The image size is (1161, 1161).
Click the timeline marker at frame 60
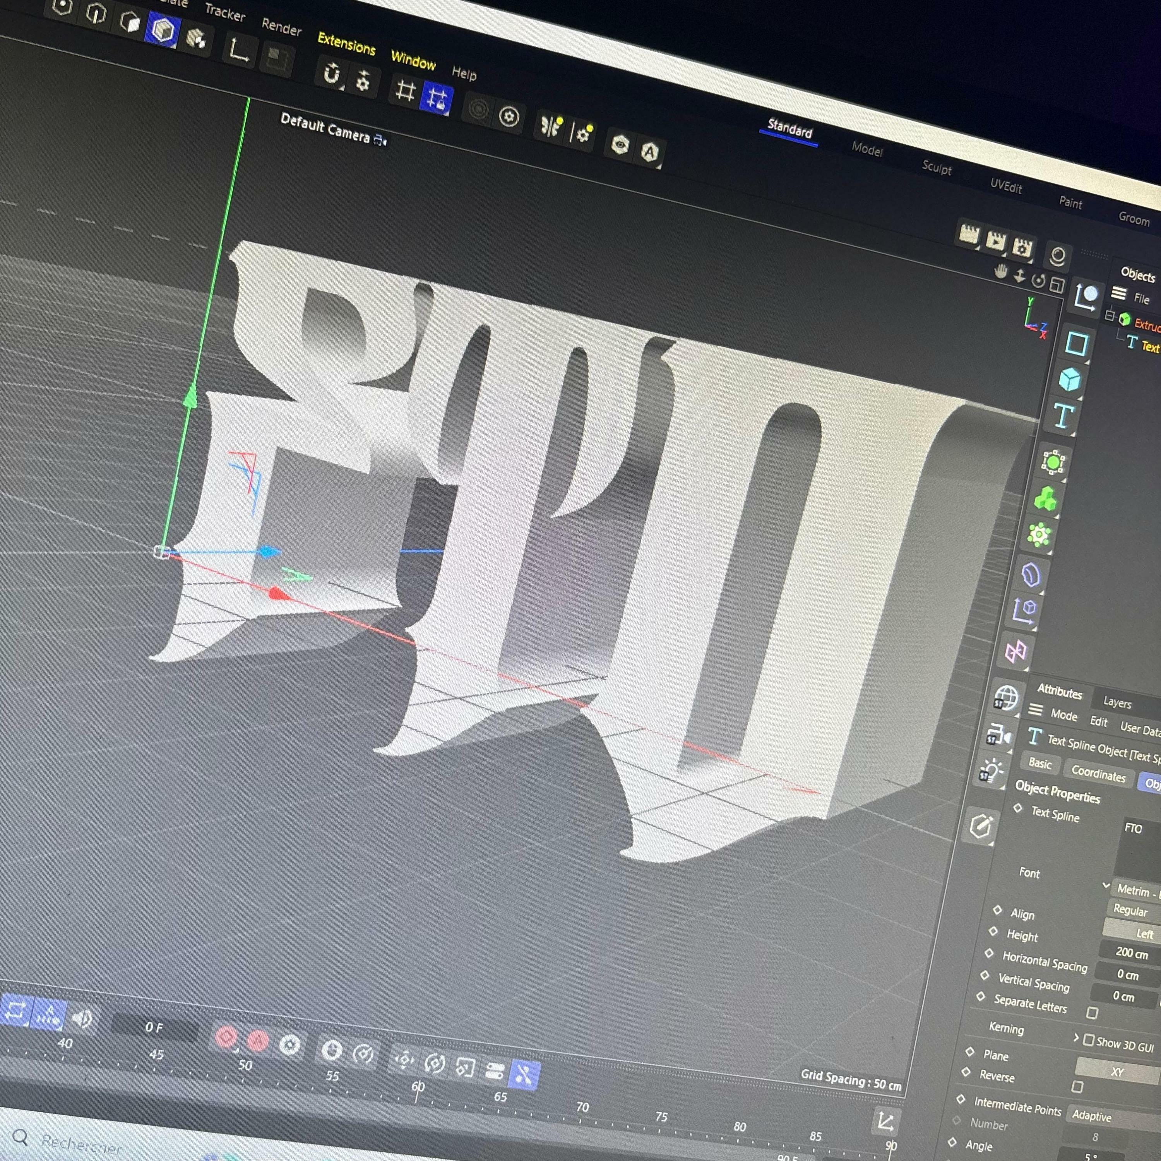tap(418, 1086)
